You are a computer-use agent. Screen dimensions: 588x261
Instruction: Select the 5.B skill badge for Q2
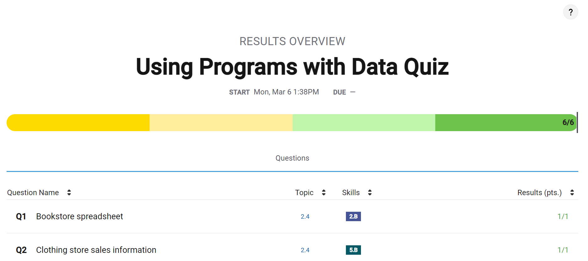353,250
